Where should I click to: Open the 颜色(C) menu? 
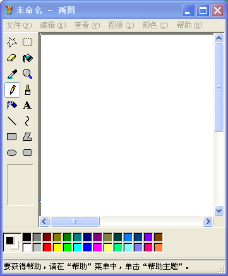(x=155, y=25)
